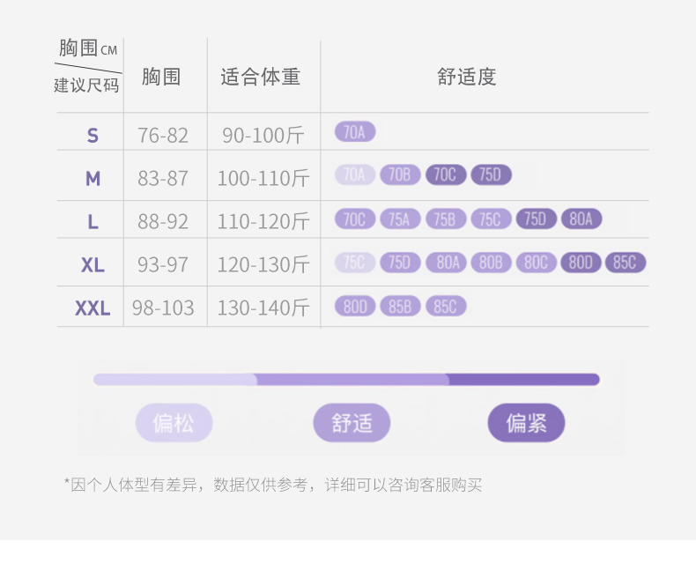Click the 88-92 bust measurement cell
Image resolution: width=696 pixels, height=571 pixels.
pyautogui.click(x=163, y=222)
